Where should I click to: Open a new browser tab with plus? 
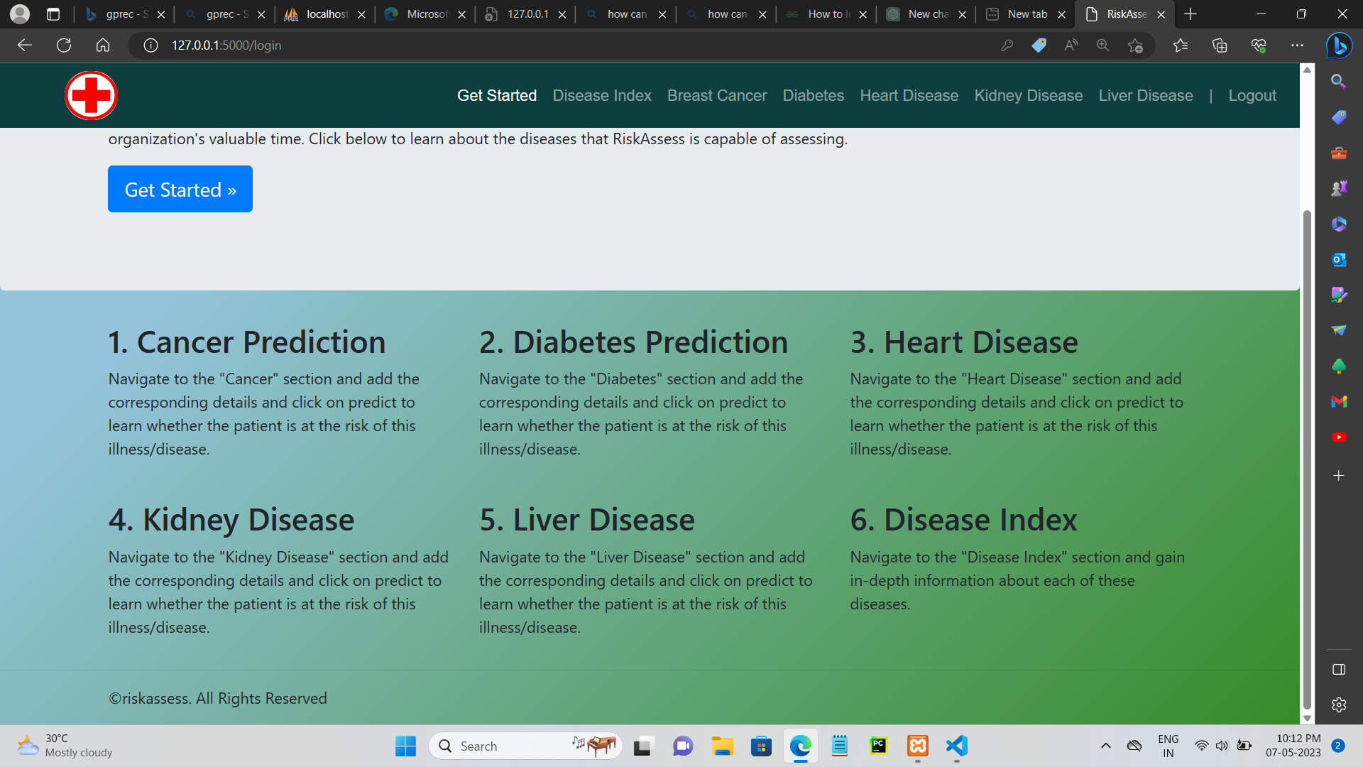(x=1190, y=14)
